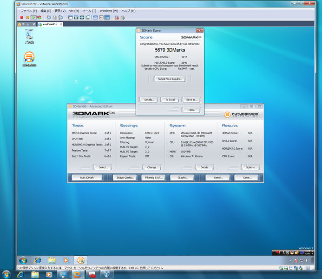Open the Recycle Bin on the guest desktop
Viewport: 322px width, 279px height.
[29, 36]
